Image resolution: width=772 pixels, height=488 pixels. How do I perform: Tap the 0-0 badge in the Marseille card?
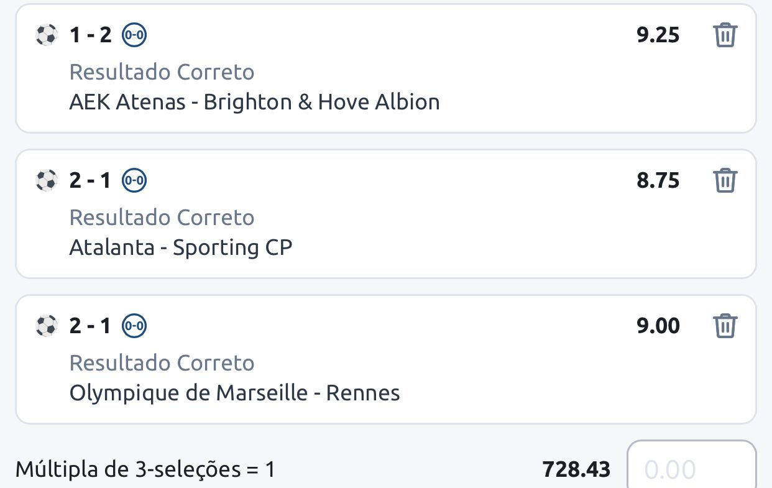click(134, 326)
